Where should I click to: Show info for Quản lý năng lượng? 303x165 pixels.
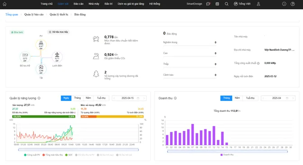pyautogui.click(x=39, y=98)
